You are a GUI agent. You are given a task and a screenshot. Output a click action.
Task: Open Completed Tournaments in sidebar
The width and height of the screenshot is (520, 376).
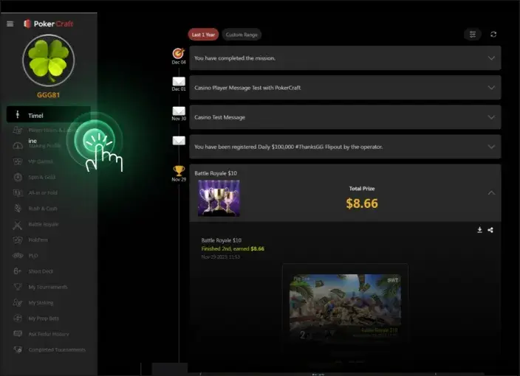tap(49, 349)
